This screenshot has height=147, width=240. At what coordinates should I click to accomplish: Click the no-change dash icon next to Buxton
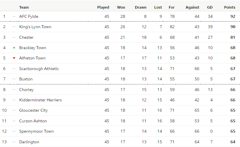click(x=14, y=79)
